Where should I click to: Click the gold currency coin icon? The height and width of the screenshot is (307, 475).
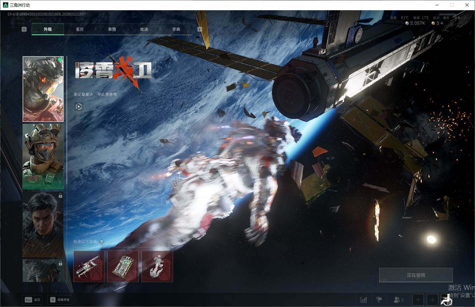[x=433, y=23]
